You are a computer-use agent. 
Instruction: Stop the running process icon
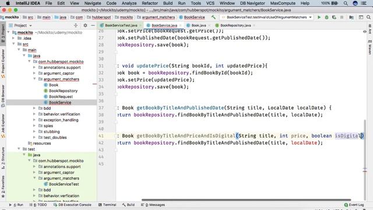point(342,17)
